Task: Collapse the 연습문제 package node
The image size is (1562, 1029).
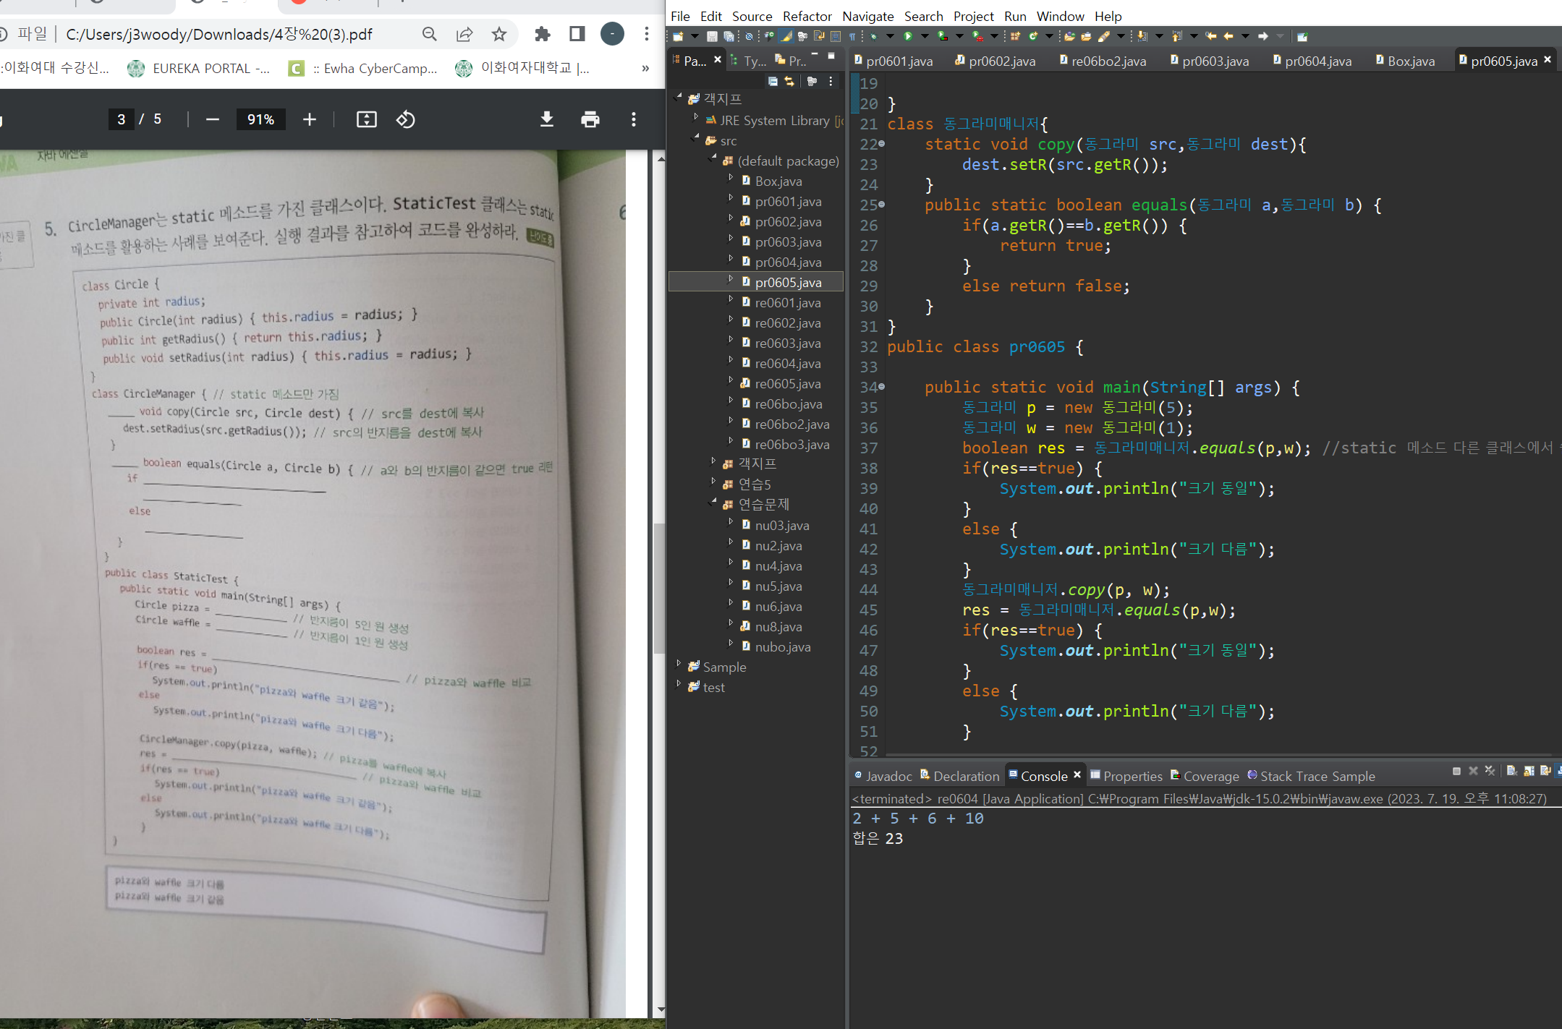Action: click(714, 501)
